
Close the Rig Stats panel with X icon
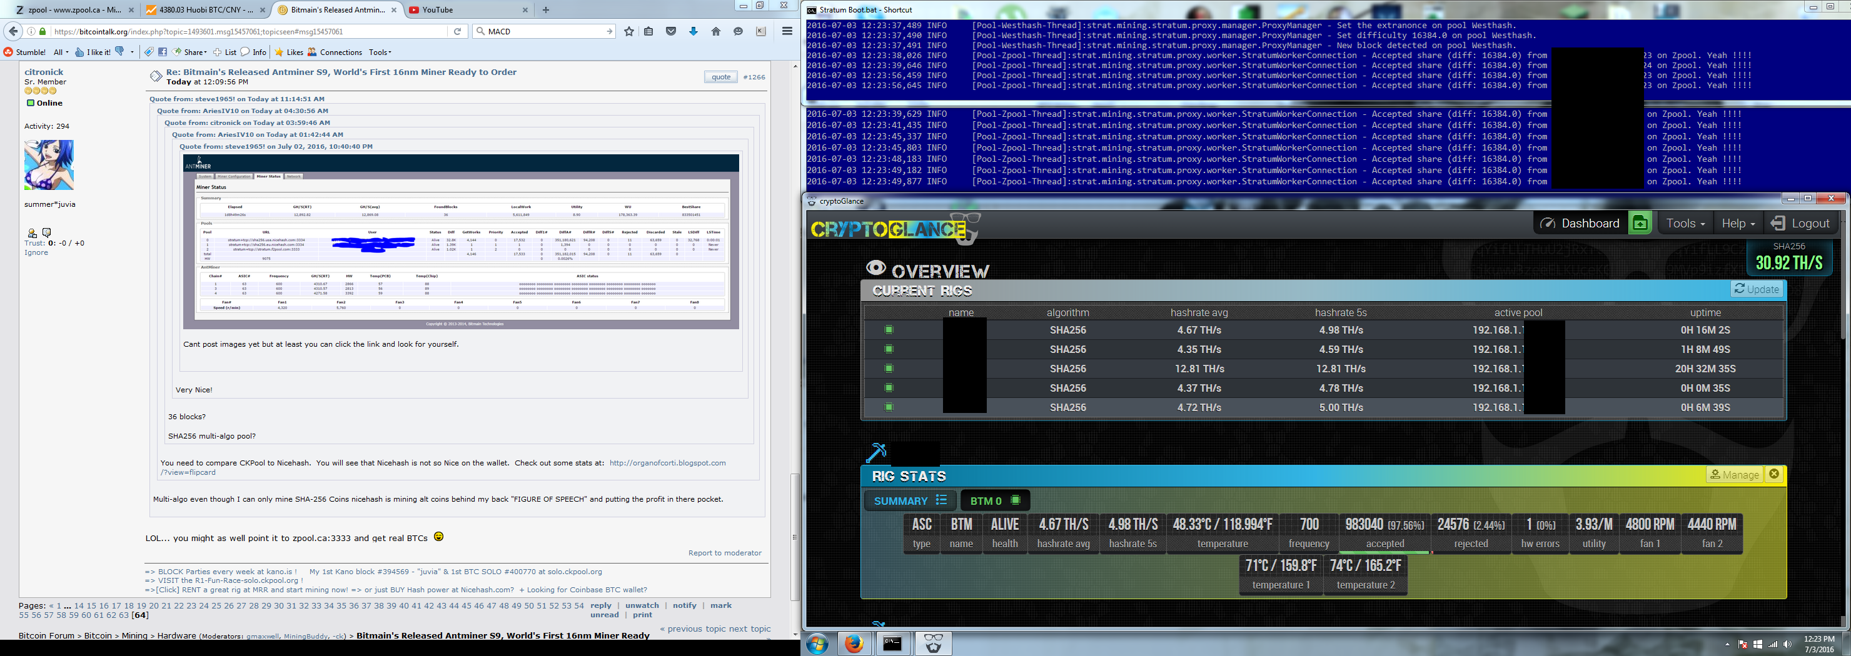pos(1774,474)
